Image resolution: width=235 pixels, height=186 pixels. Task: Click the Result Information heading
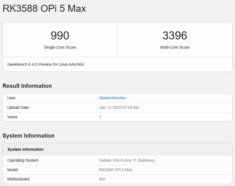coord(27,86)
